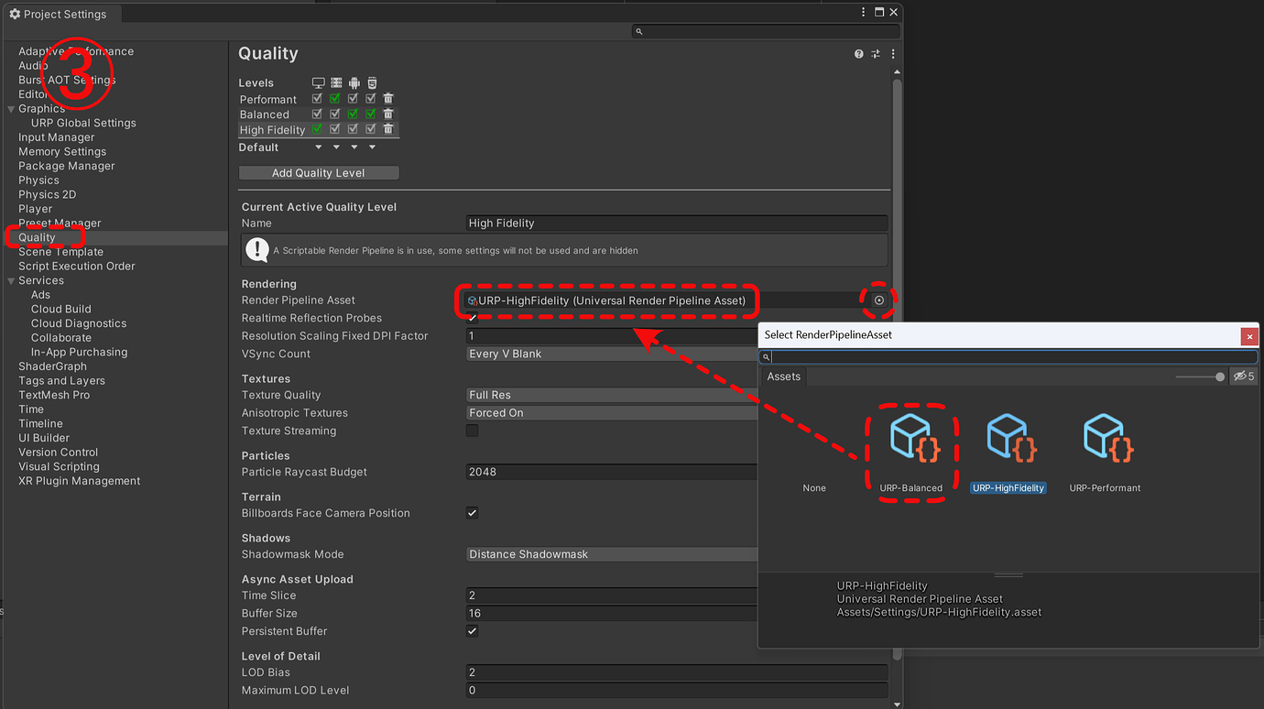Uncheck the Persistent Buffer checkbox

[x=472, y=630]
